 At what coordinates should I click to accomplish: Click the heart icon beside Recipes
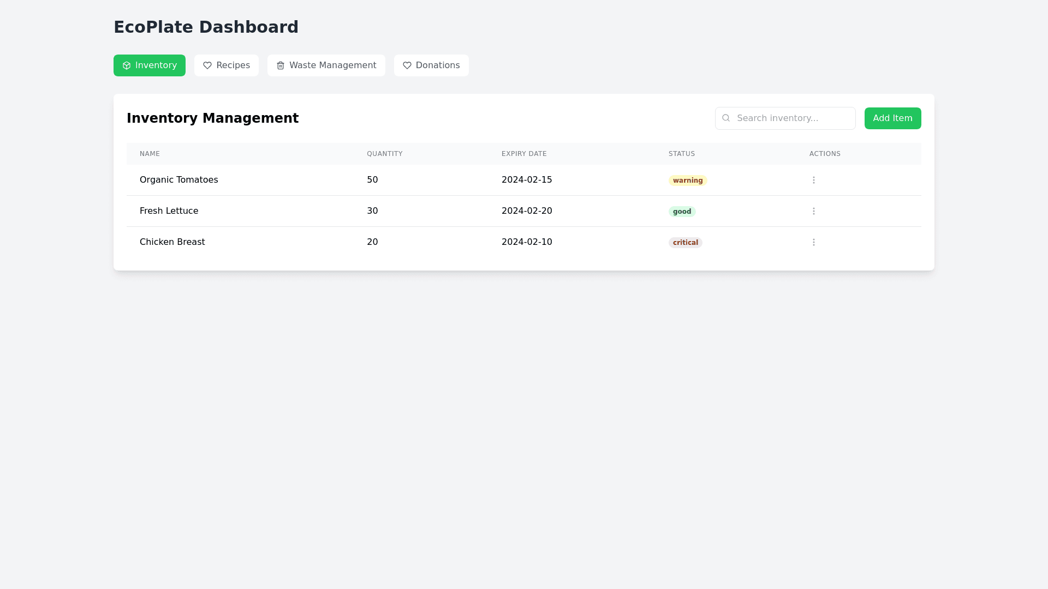point(207,65)
